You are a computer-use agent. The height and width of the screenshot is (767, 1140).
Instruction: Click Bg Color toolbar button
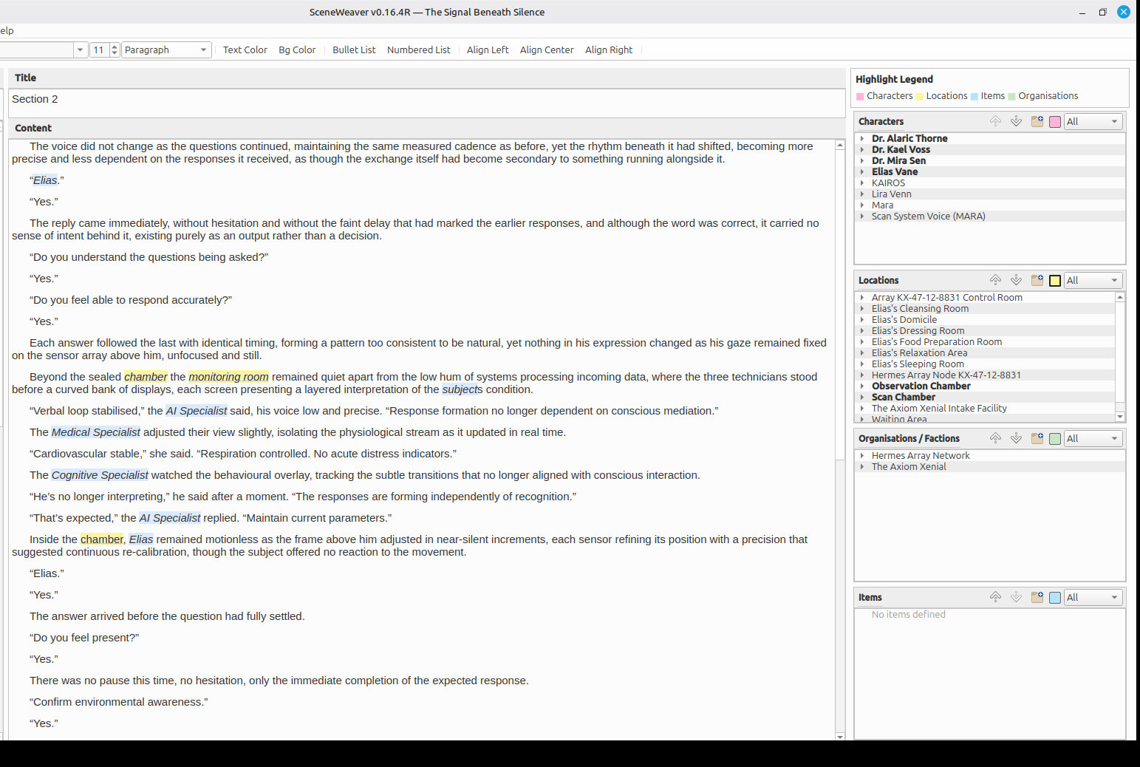(297, 50)
